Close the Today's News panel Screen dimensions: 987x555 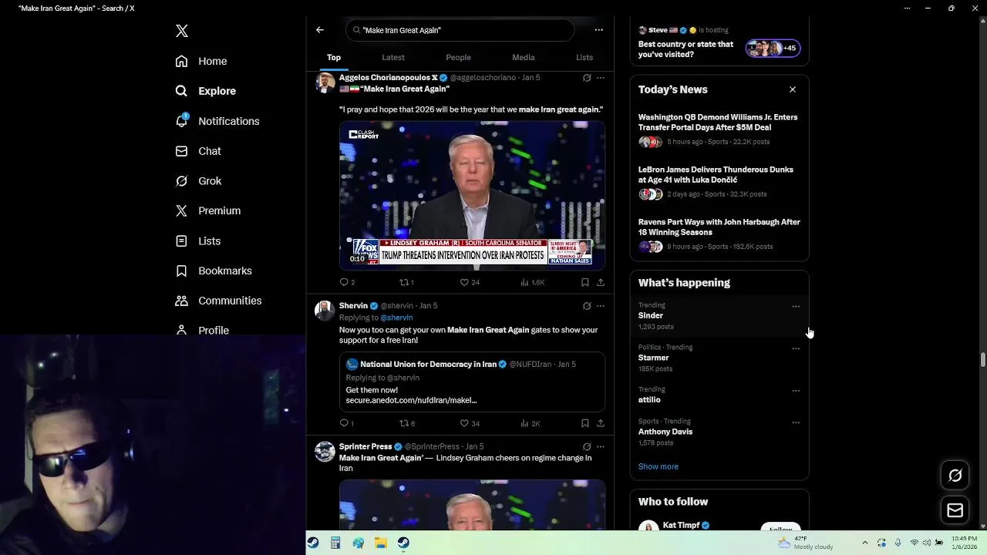click(x=793, y=89)
